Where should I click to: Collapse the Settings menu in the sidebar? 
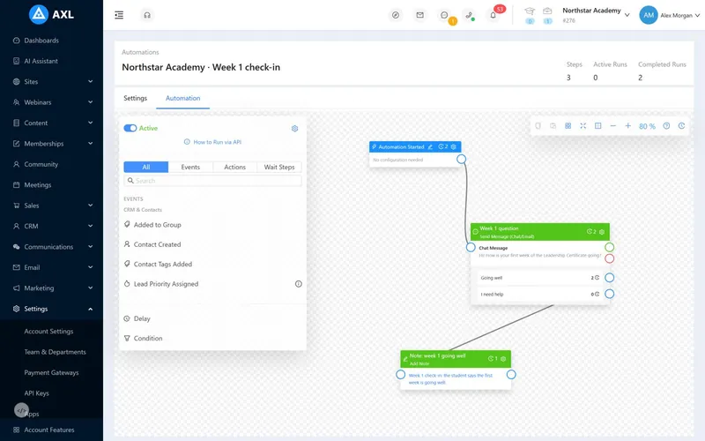click(x=53, y=309)
